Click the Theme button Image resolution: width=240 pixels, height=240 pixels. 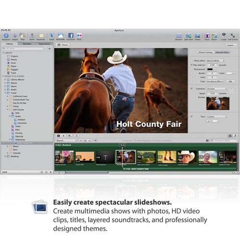point(63,45)
